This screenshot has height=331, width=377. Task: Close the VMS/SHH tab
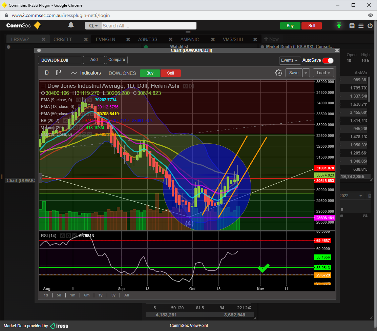tap(255, 39)
